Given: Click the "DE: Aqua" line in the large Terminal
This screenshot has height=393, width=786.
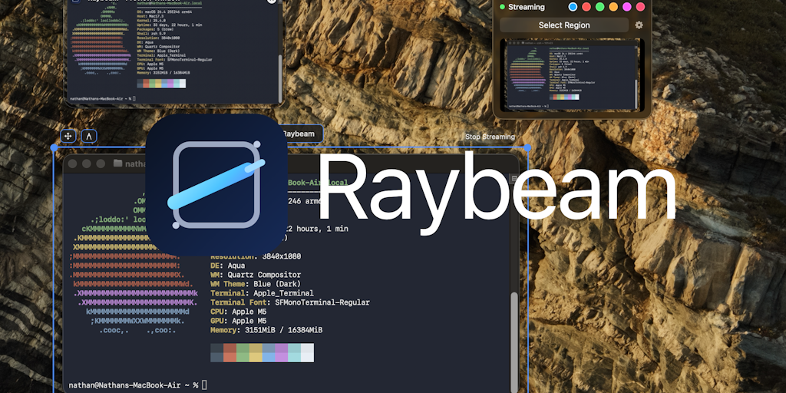Looking at the screenshot, I should pos(227,266).
